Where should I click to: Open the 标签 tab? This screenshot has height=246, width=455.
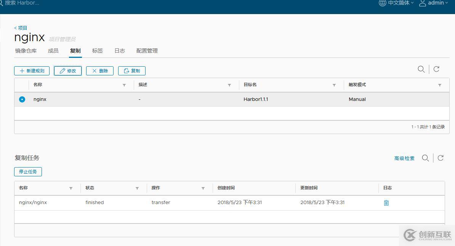[98, 51]
